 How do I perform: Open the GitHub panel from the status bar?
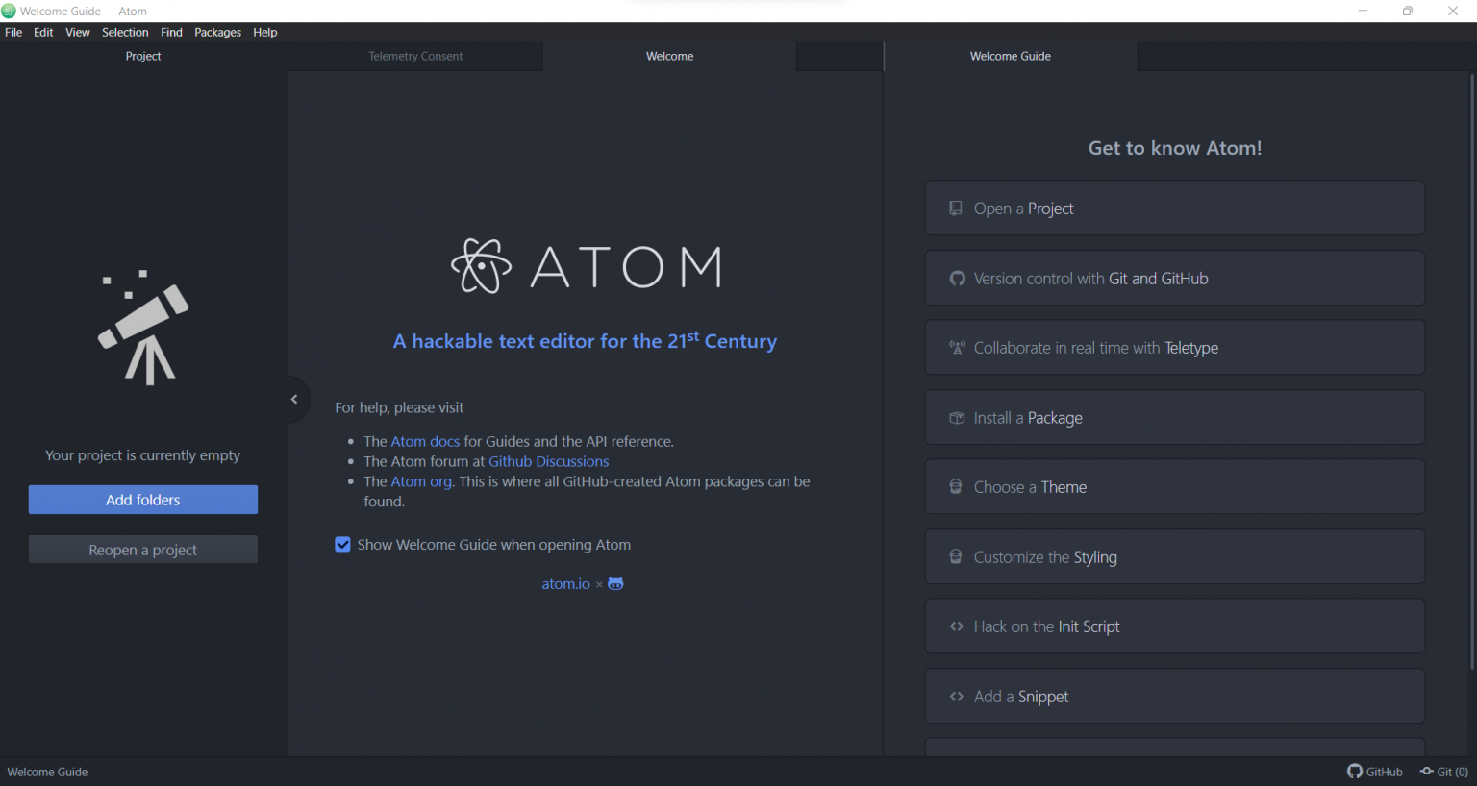pyautogui.click(x=1374, y=772)
